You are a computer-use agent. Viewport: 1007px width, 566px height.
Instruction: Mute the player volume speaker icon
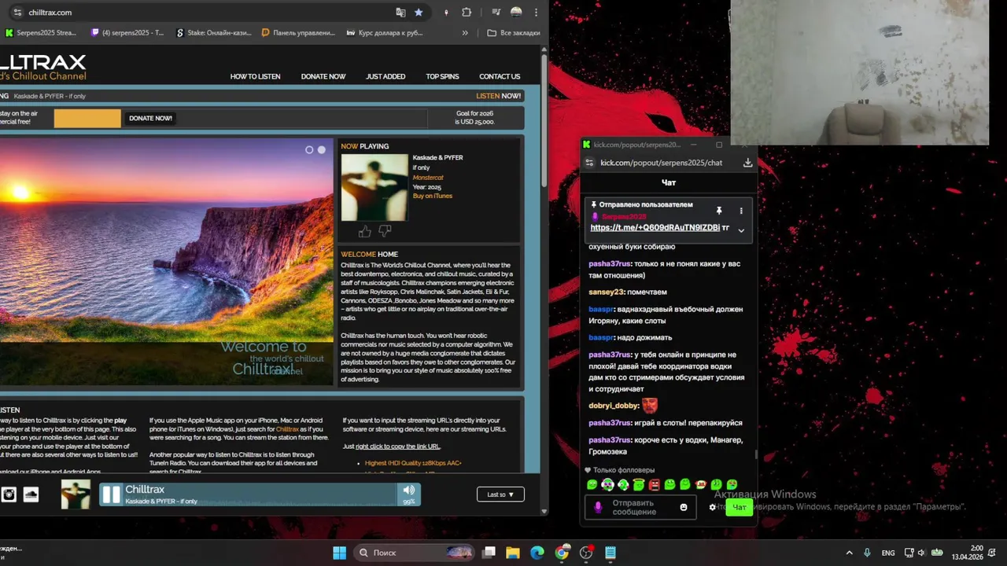(408, 491)
